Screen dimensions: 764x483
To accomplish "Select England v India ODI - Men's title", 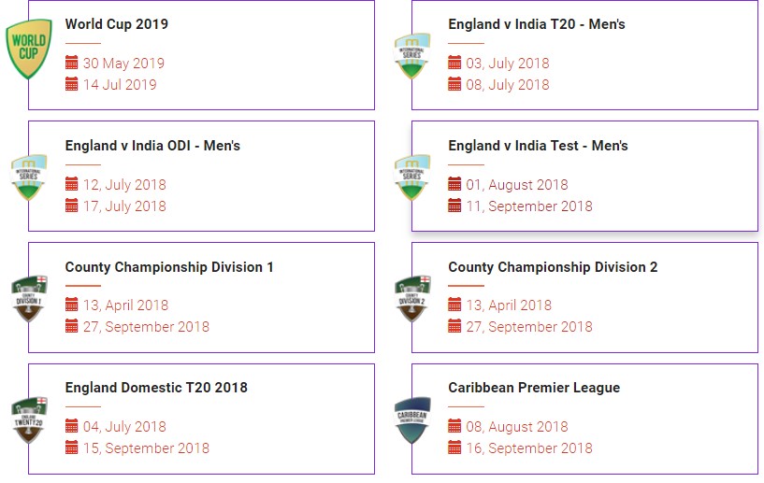I will [152, 146].
